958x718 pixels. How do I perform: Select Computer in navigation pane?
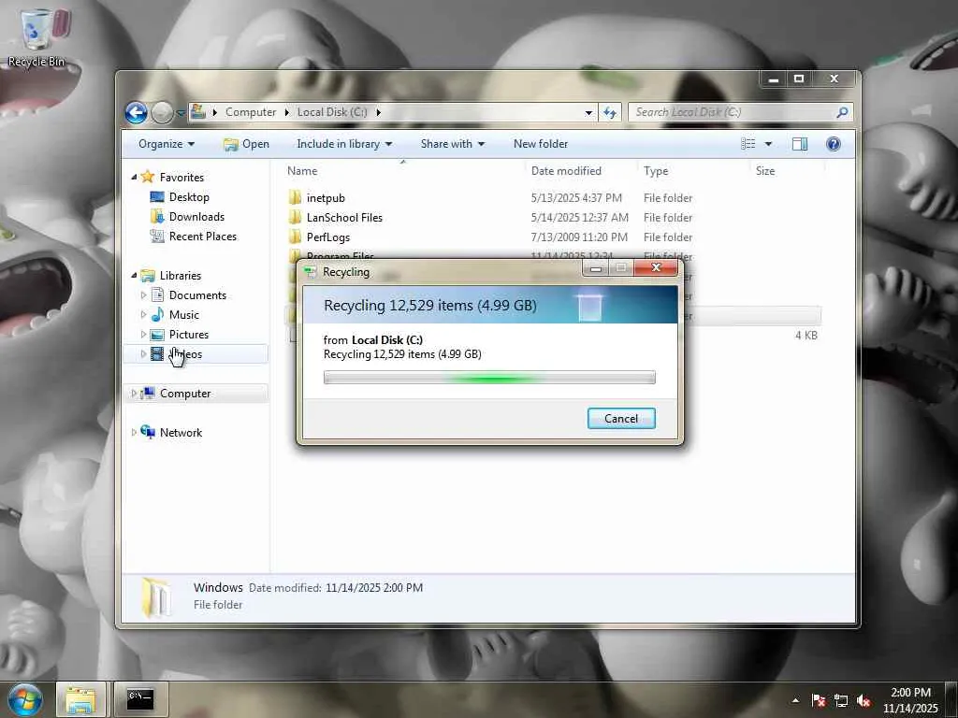tap(185, 394)
